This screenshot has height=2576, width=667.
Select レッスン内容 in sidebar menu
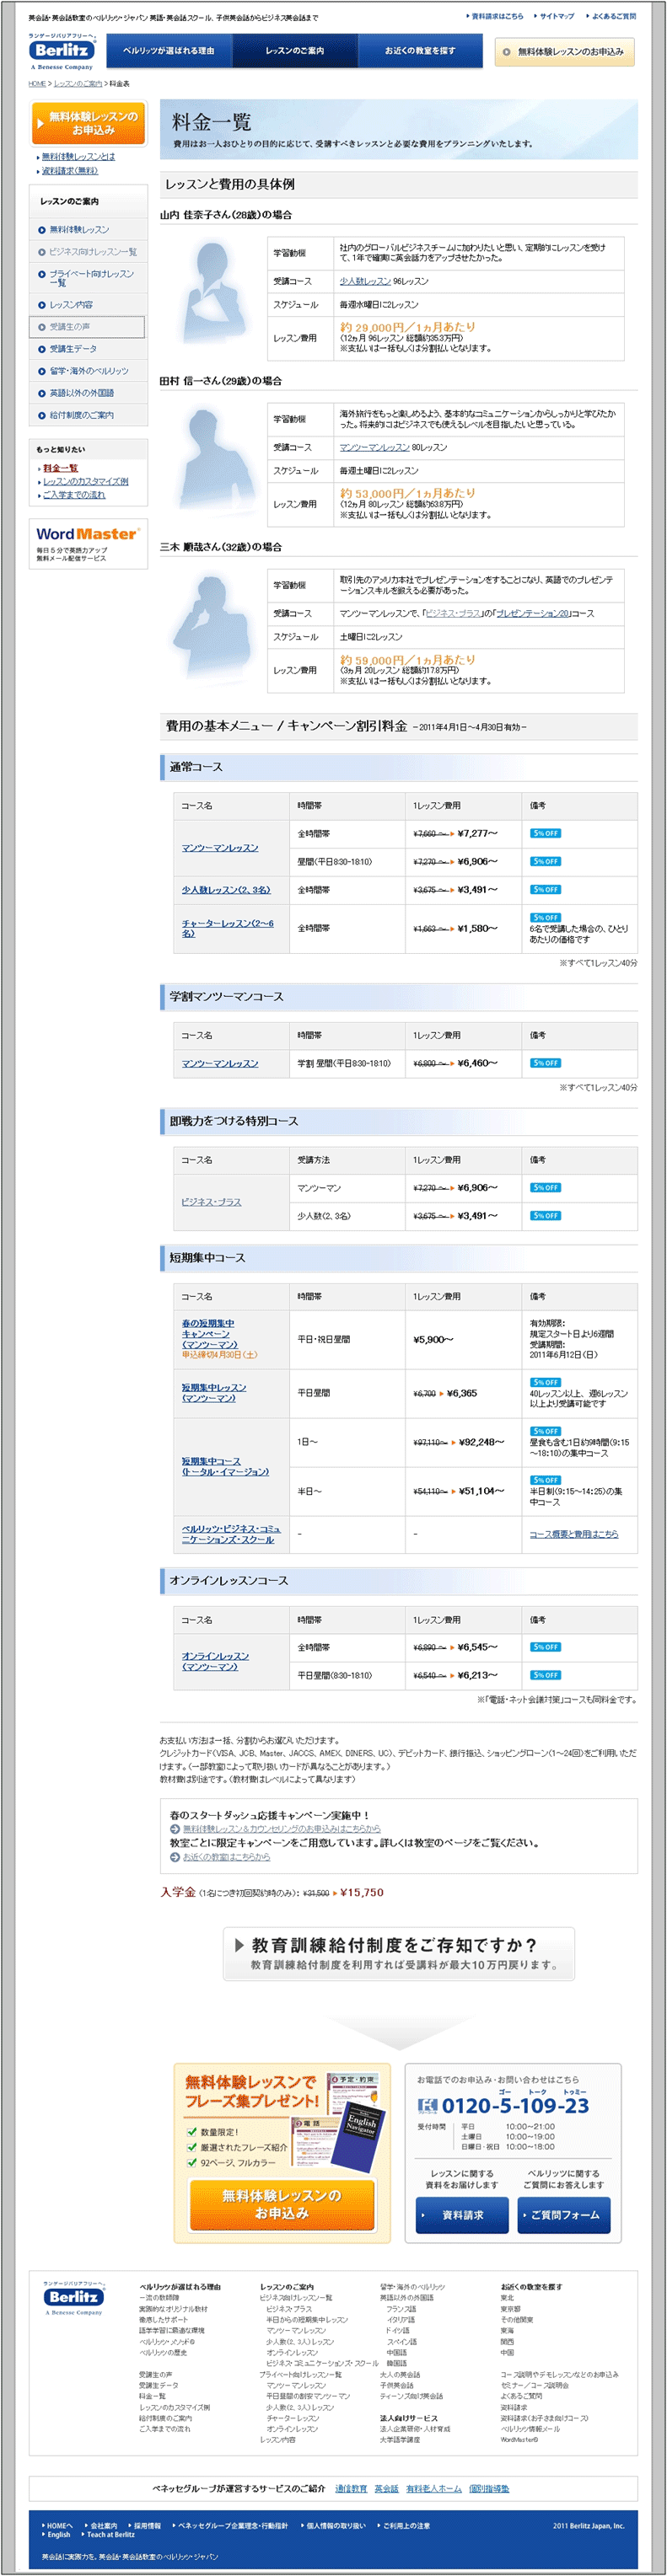point(88,305)
